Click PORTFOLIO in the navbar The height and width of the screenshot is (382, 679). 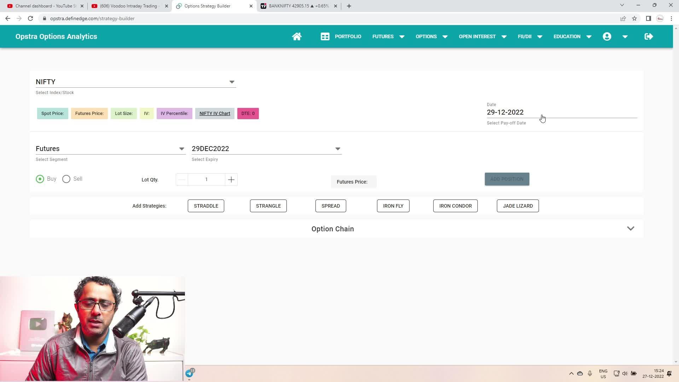(348, 36)
